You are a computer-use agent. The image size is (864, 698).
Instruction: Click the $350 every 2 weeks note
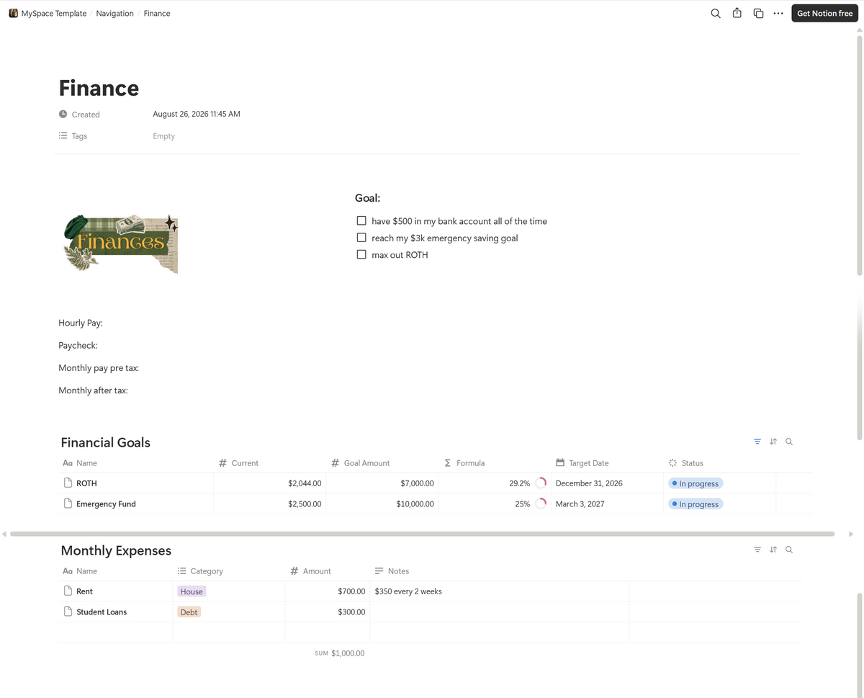(x=408, y=591)
